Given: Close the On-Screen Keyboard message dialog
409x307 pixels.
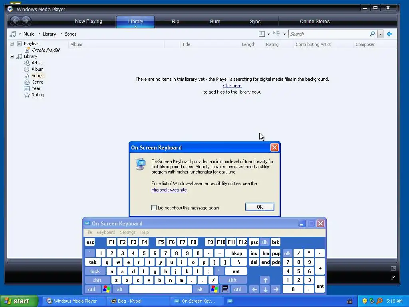Looking at the screenshot, I should [274, 148].
